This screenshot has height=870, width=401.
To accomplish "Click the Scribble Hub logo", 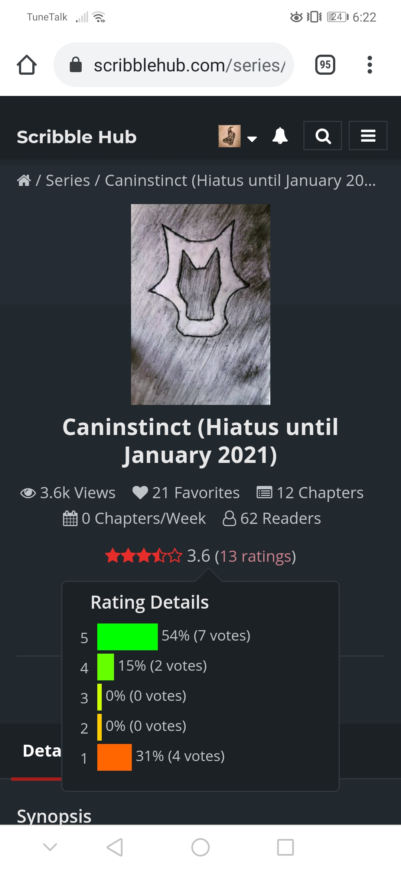I will pyautogui.click(x=76, y=137).
